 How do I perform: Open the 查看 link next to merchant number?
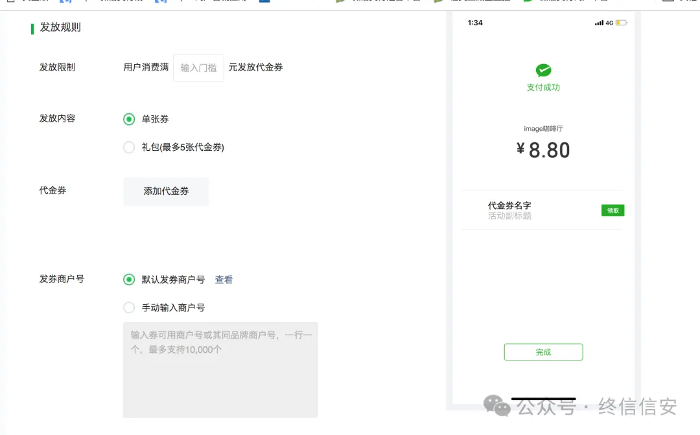(224, 280)
